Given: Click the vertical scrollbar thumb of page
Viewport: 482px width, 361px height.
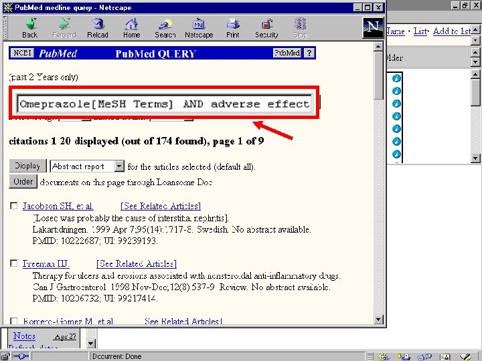Looking at the screenshot, I should coord(378,76).
